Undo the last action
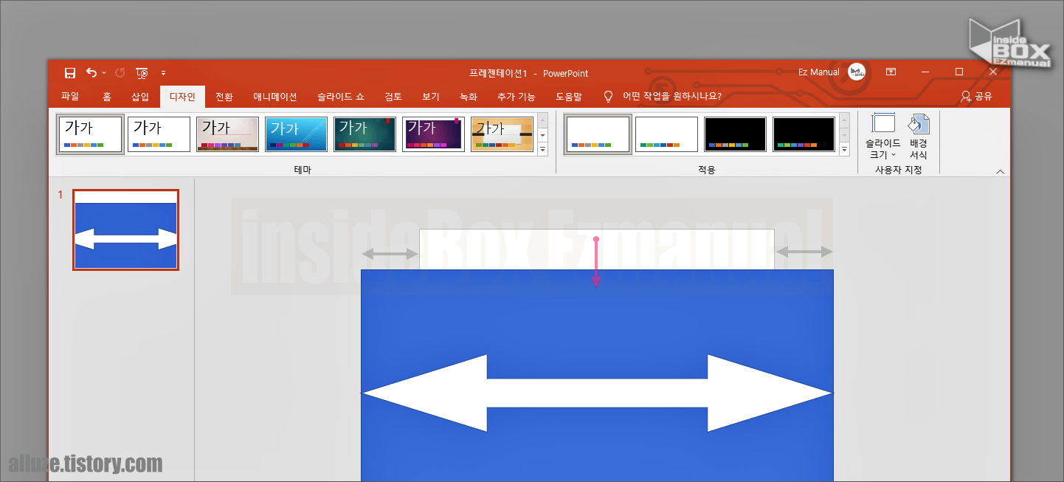1064x482 pixels. pos(91,72)
